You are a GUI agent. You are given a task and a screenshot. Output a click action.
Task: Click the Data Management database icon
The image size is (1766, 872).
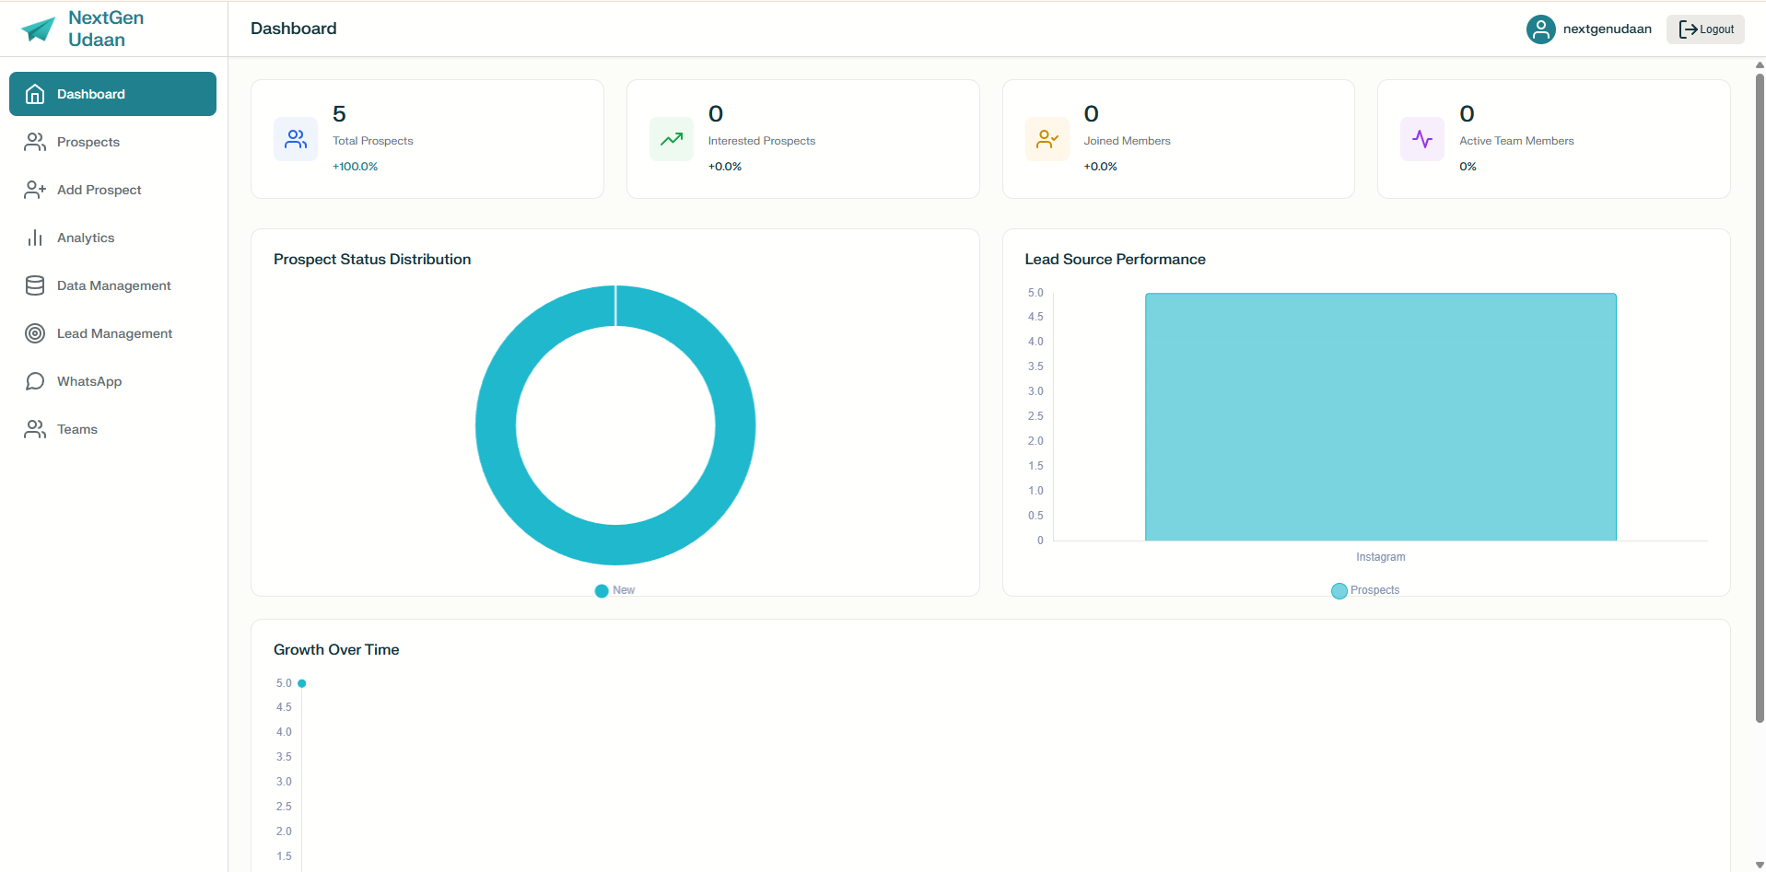point(34,285)
